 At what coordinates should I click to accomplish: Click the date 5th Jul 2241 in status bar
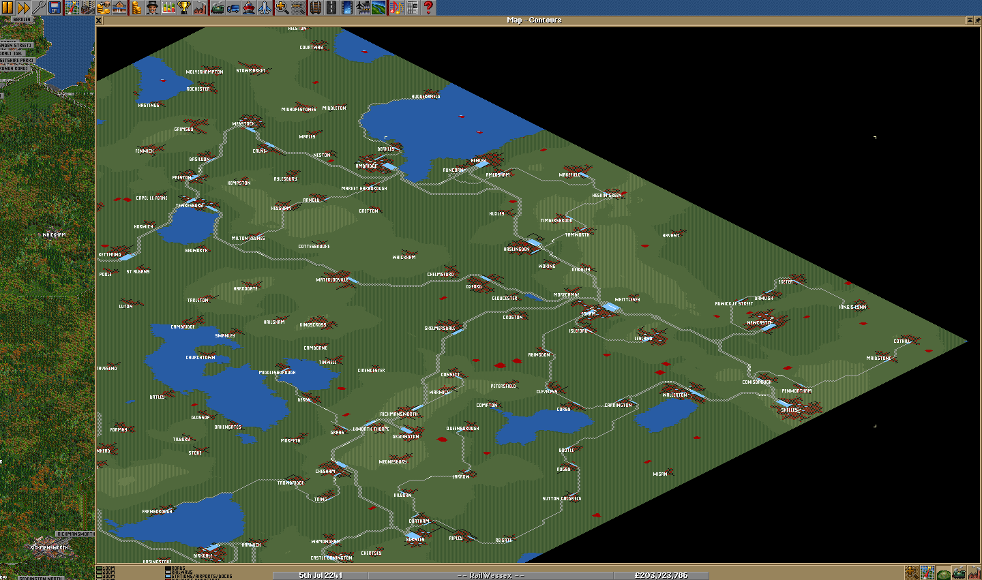point(321,575)
